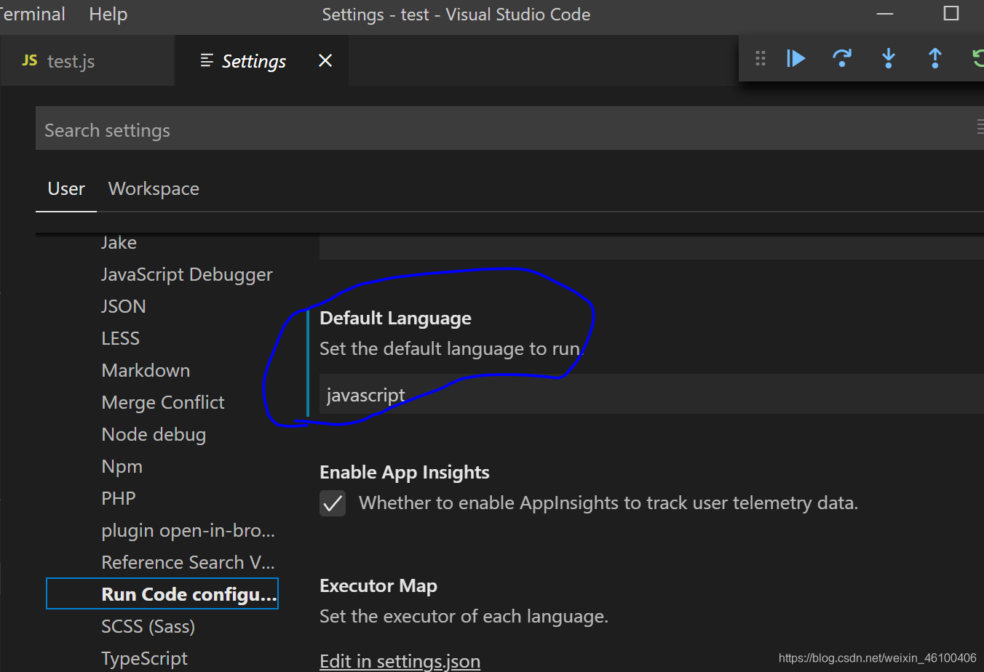Image resolution: width=984 pixels, height=672 pixels.
Task: Click the Enable App Insights setting title
Action: (x=405, y=473)
